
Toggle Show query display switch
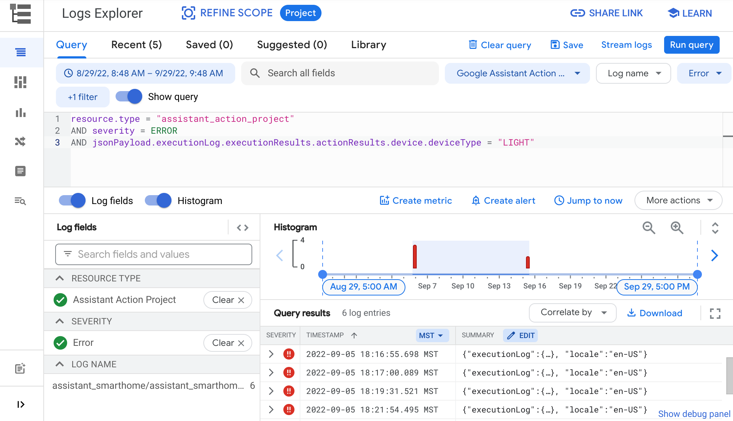click(129, 97)
